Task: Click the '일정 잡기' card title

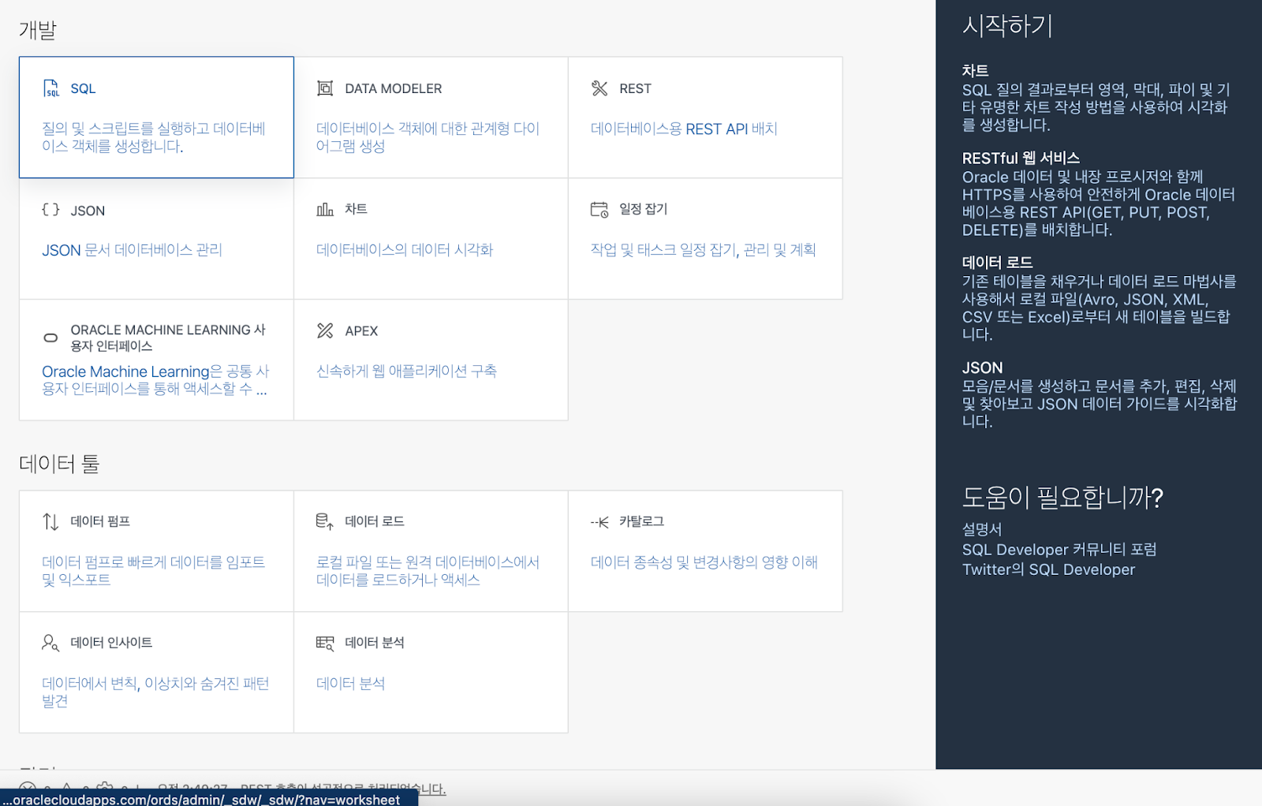Action: point(643,209)
